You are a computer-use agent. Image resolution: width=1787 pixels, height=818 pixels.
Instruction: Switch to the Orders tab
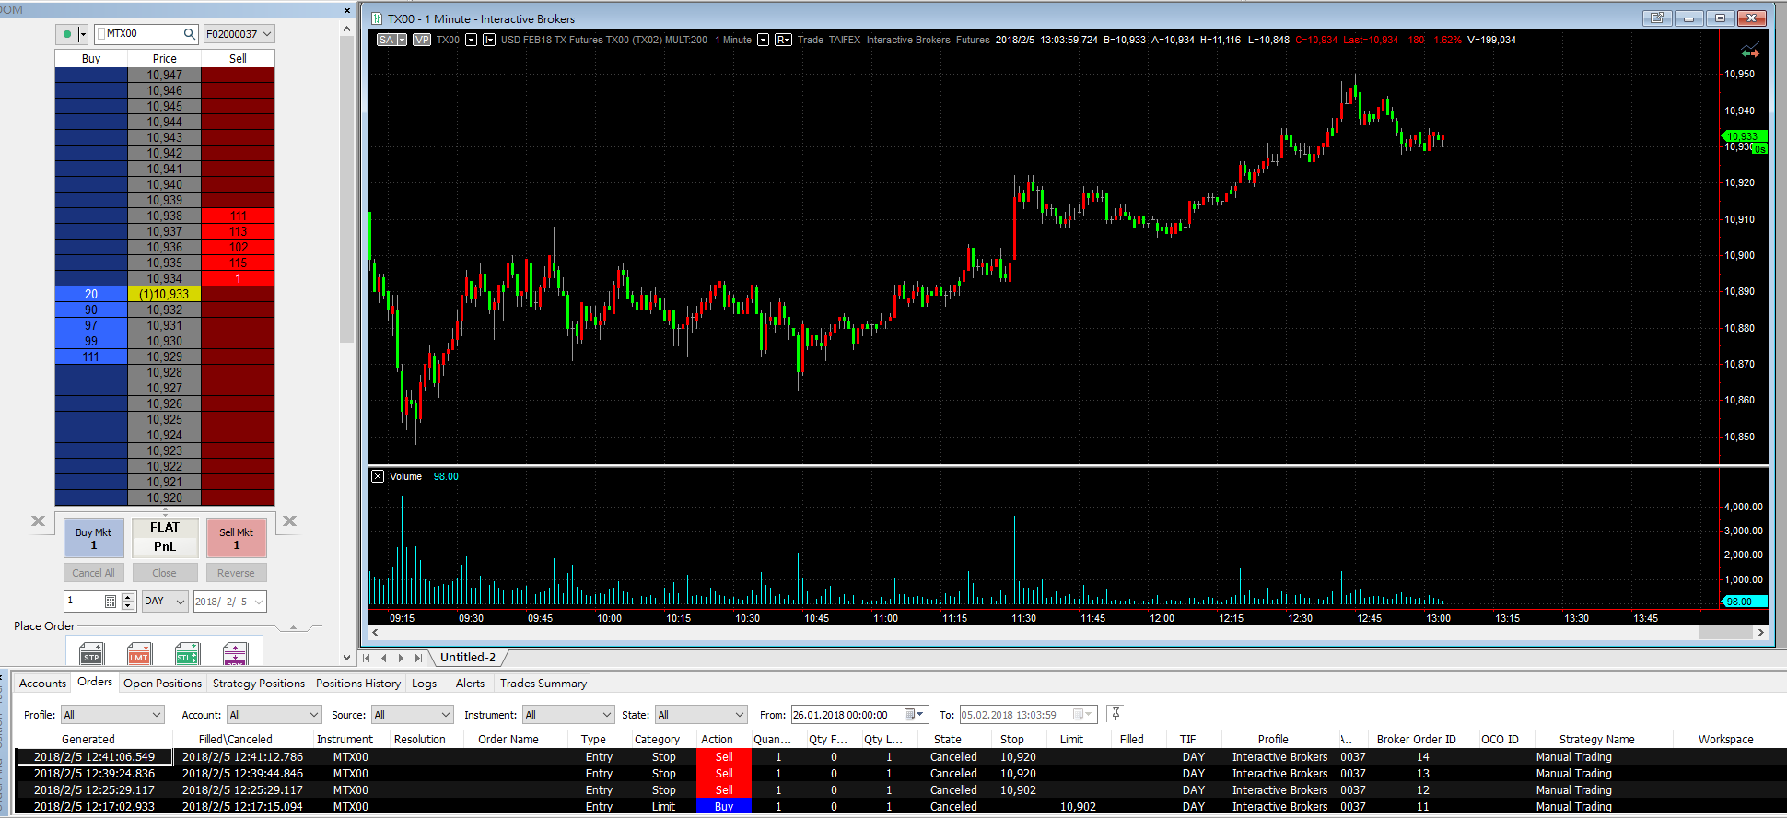pyautogui.click(x=95, y=683)
